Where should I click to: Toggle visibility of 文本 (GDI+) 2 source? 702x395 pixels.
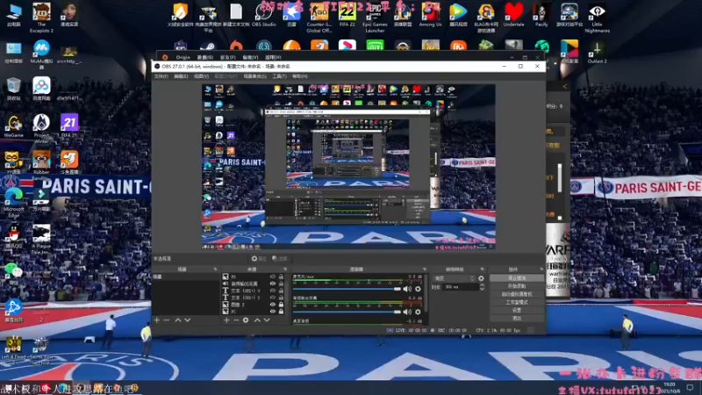tap(272, 298)
